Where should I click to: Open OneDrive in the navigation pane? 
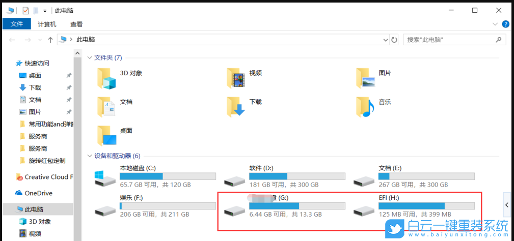tap(38, 193)
